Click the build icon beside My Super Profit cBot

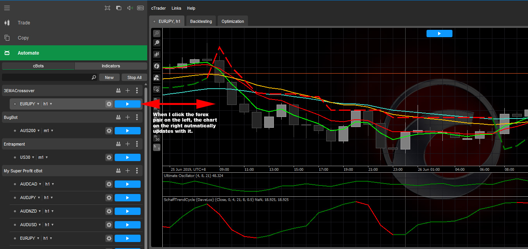point(118,171)
